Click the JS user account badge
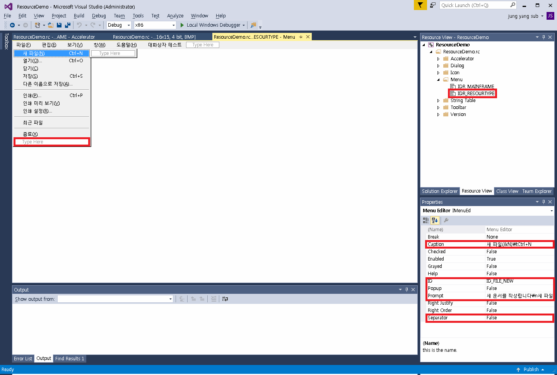 tap(550, 16)
